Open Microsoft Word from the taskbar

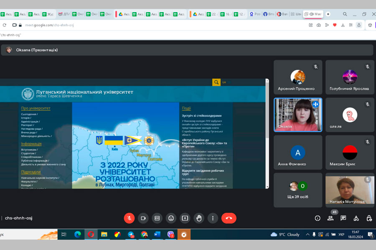(x=157, y=235)
